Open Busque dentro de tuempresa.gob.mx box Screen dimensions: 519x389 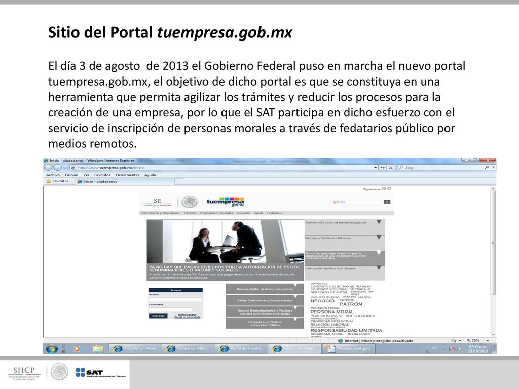265,289
